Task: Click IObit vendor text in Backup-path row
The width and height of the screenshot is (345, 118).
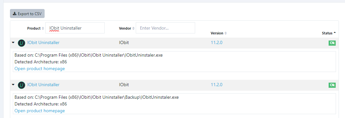Action: point(124,85)
